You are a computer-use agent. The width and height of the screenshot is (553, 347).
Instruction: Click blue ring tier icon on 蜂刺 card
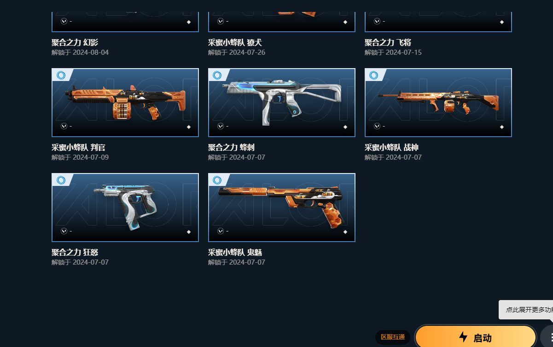[217, 75]
